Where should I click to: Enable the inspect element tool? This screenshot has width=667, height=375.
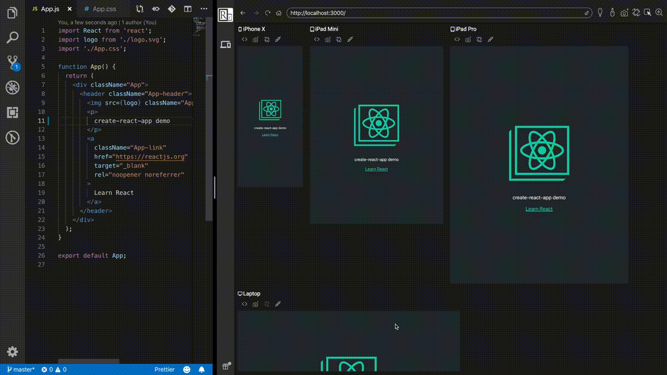point(648,12)
